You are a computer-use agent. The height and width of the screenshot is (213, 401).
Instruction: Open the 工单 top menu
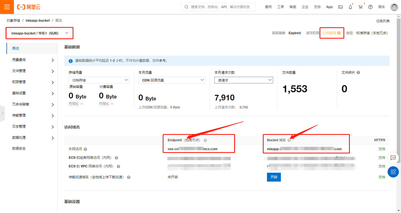coord(281,7)
